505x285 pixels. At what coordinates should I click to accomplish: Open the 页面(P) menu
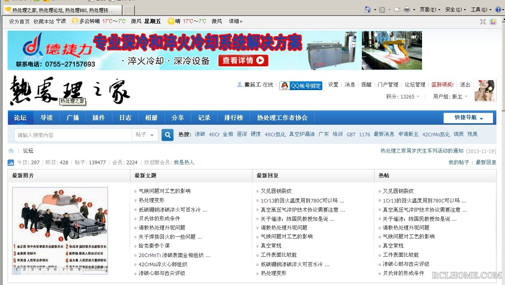(x=430, y=10)
